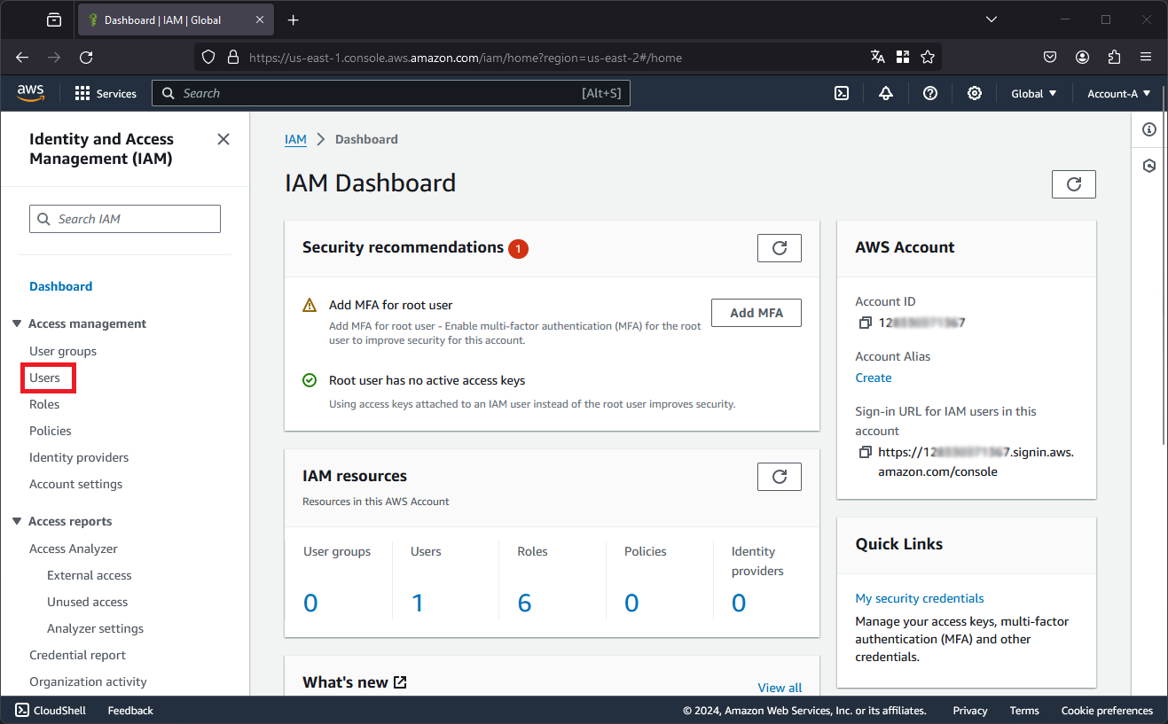Viewport: 1168px width, 724px height.
Task: Click View all in What's new
Action: coord(780,688)
